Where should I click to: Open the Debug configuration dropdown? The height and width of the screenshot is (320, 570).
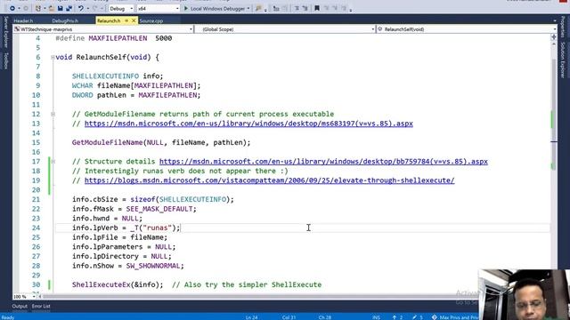[x=121, y=8]
